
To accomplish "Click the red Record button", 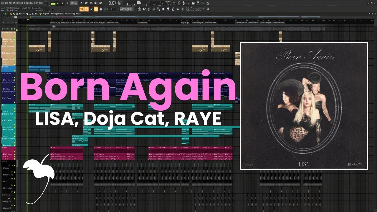I will [68, 3].
